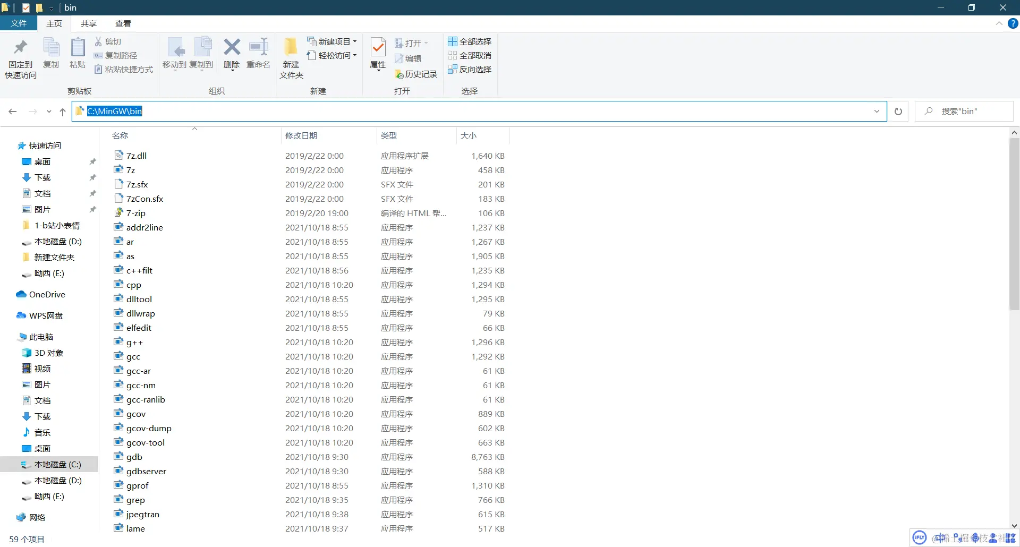This screenshot has width=1020, height=547.
Task: Select 视频 folder in navigation pane
Action: (36, 369)
